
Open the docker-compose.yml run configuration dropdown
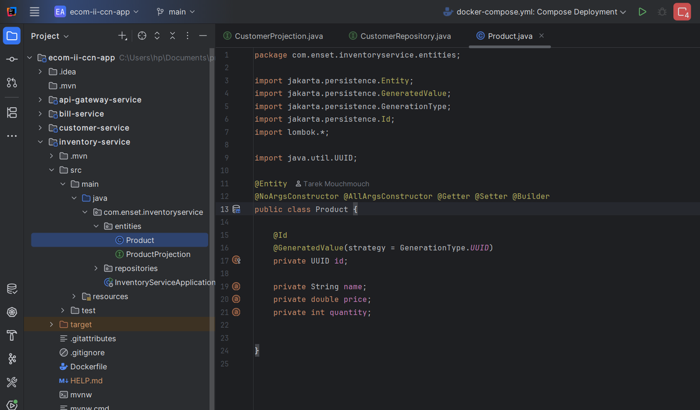pyautogui.click(x=534, y=12)
